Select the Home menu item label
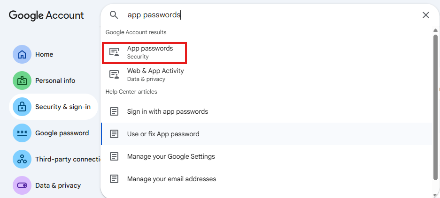The width and height of the screenshot is (440, 198). pyautogui.click(x=44, y=54)
